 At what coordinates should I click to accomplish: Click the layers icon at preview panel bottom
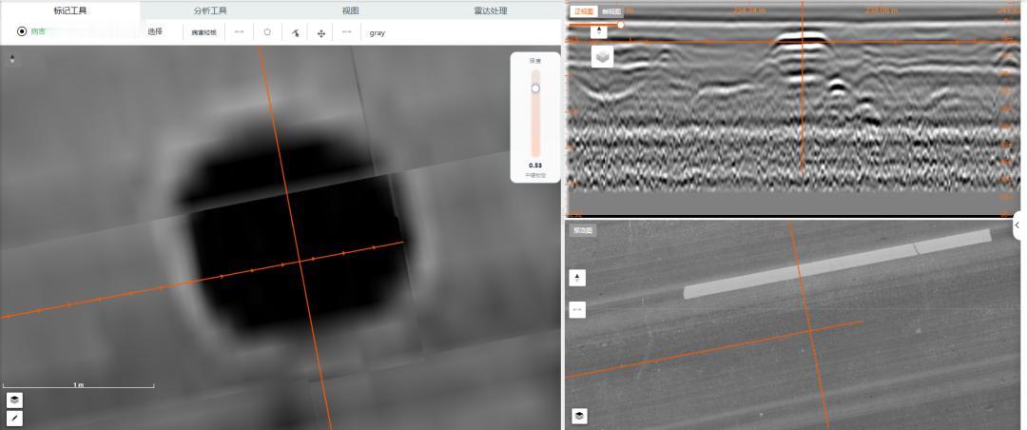pyautogui.click(x=579, y=416)
